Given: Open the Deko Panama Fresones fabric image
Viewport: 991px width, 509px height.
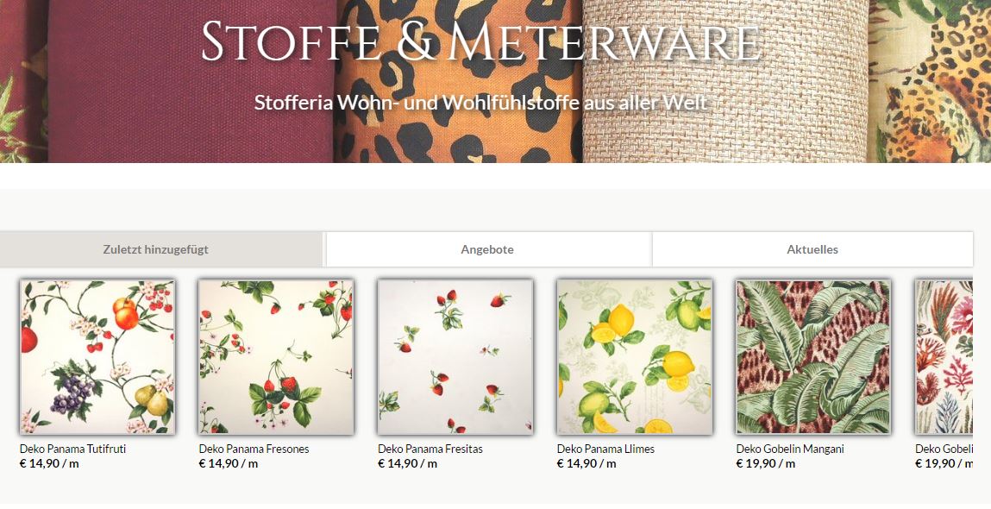Looking at the screenshot, I should tap(276, 357).
